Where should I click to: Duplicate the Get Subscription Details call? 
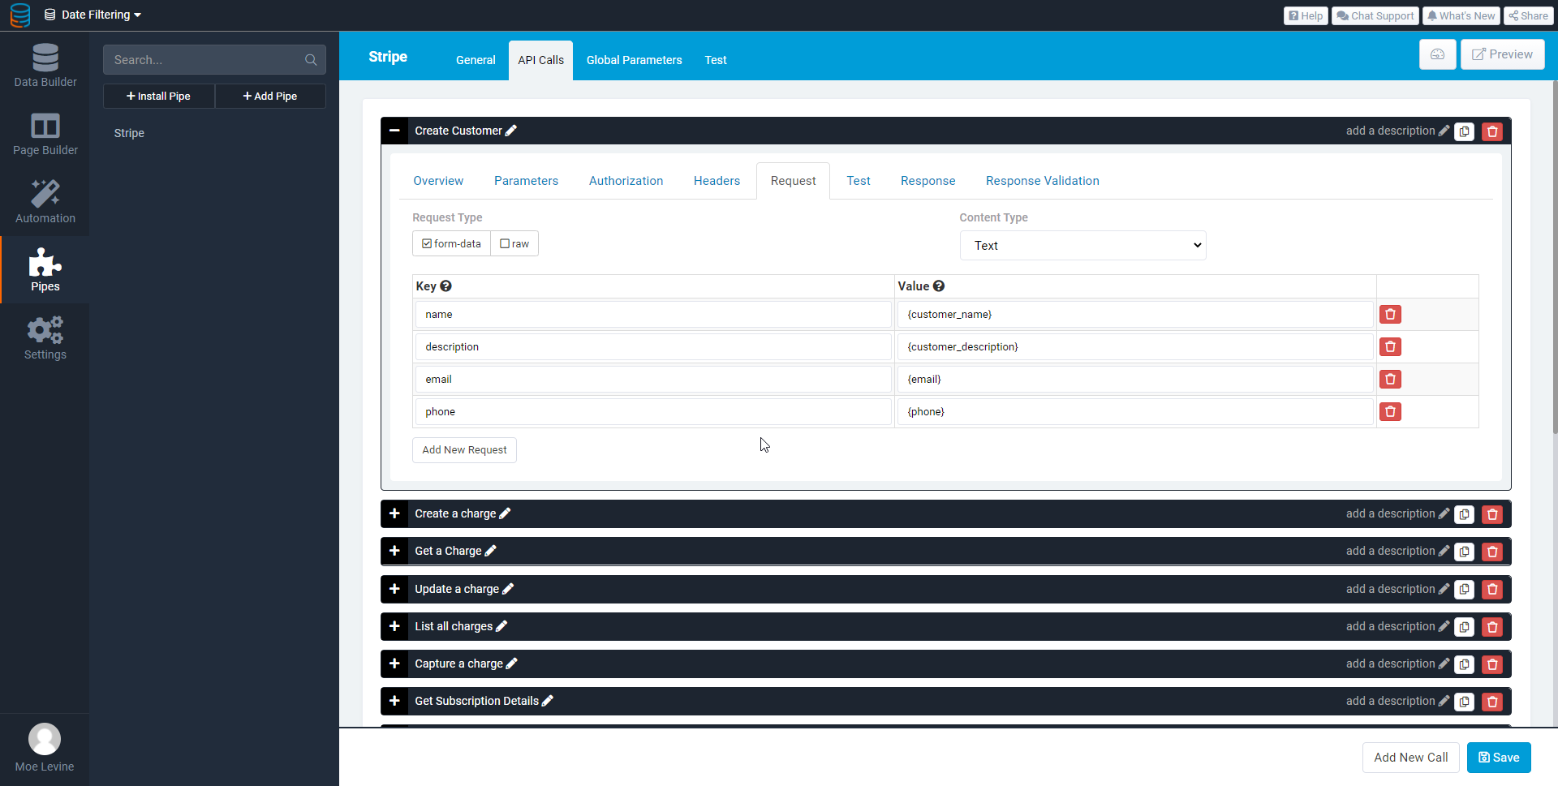tap(1464, 702)
